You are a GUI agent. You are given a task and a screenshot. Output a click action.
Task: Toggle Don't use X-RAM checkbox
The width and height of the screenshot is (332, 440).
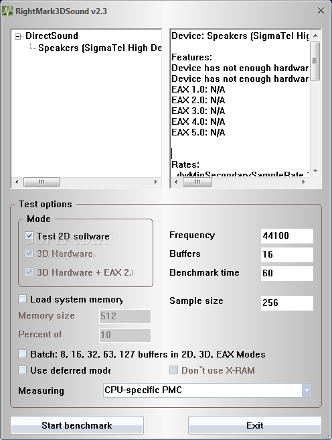coord(173,370)
